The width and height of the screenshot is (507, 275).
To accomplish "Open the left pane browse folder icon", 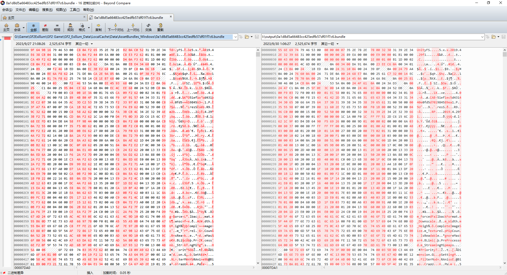I will (x=247, y=37).
